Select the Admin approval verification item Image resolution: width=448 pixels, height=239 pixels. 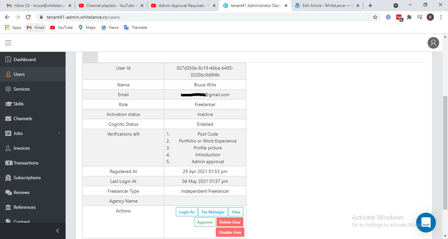coord(208,162)
